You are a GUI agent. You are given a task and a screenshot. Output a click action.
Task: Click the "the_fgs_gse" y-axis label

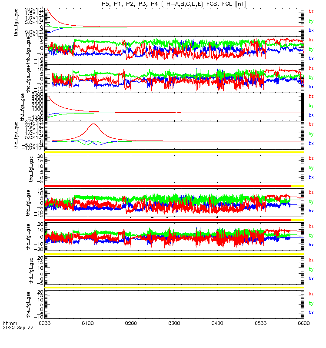point(16,135)
